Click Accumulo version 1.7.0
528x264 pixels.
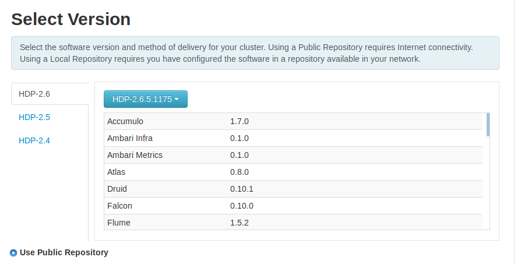[240, 121]
